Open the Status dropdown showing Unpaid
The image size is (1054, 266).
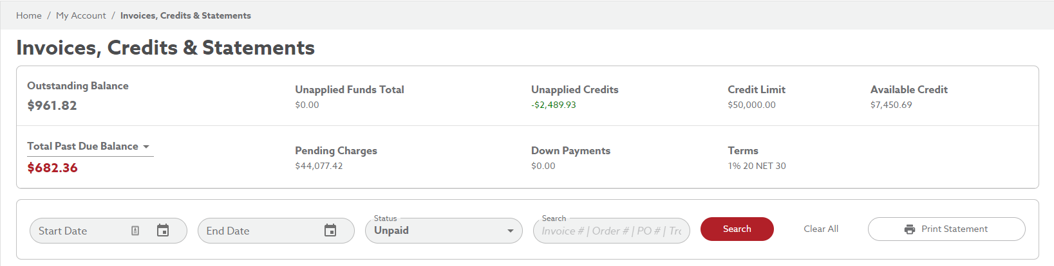point(444,231)
